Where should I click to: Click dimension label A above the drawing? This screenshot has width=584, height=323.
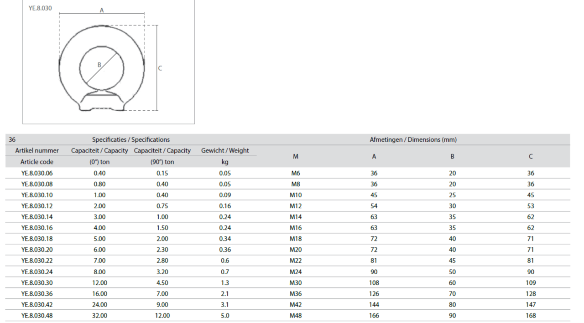click(102, 10)
